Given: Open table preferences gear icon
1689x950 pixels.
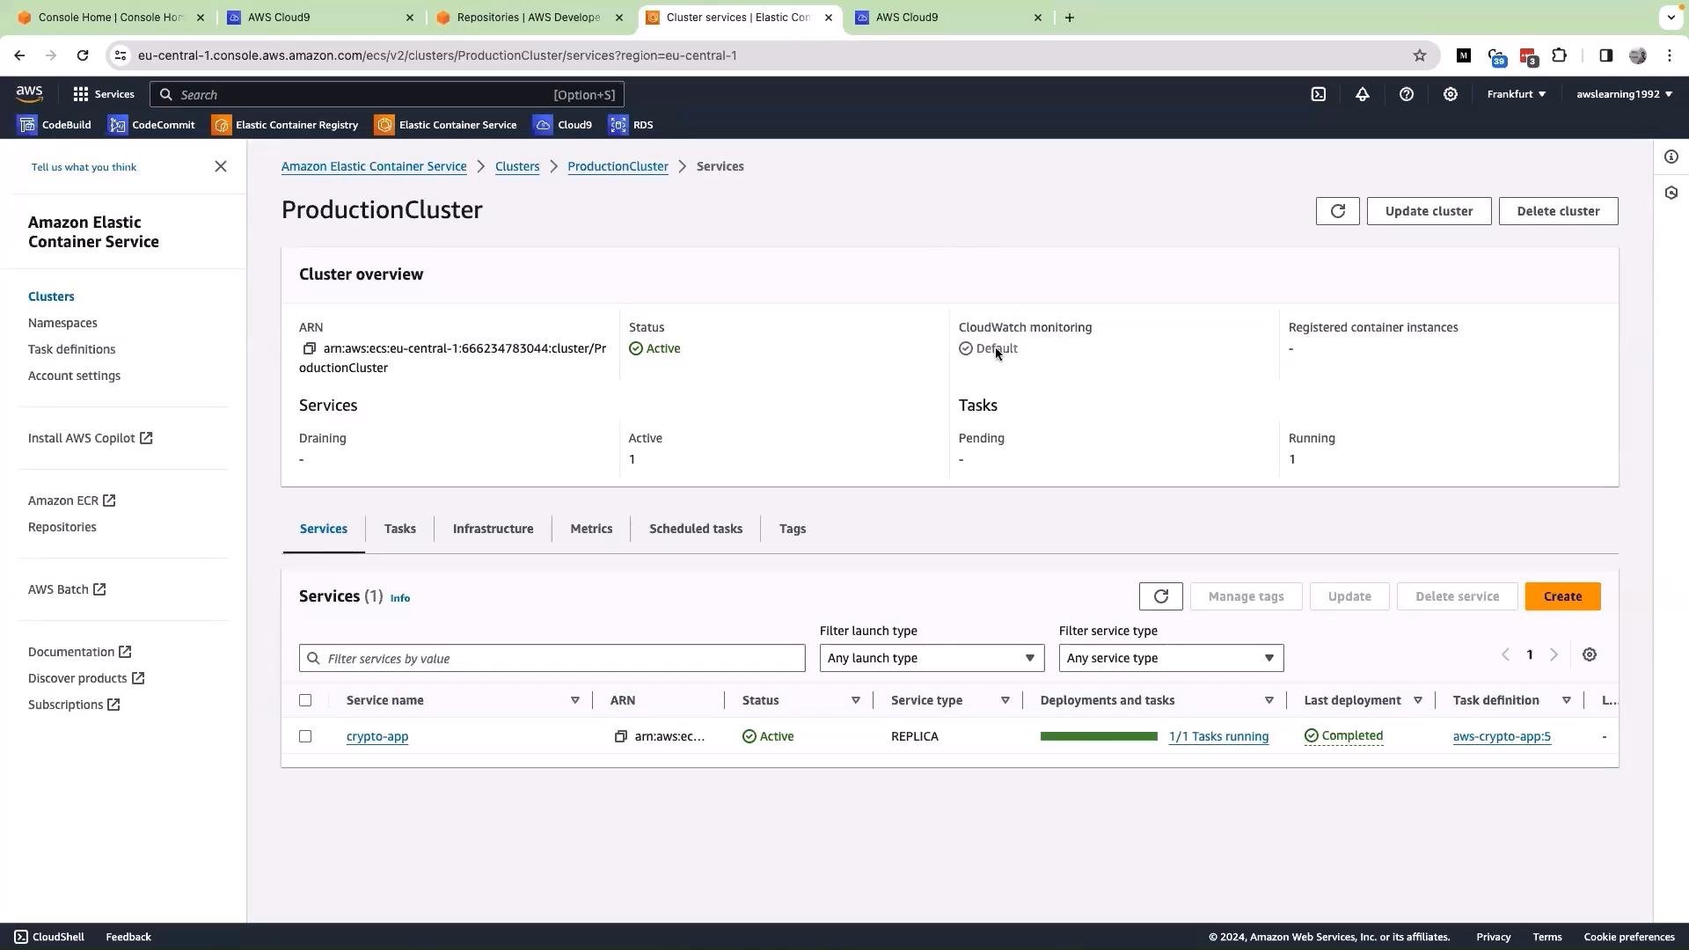Looking at the screenshot, I should coord(1589,654).
